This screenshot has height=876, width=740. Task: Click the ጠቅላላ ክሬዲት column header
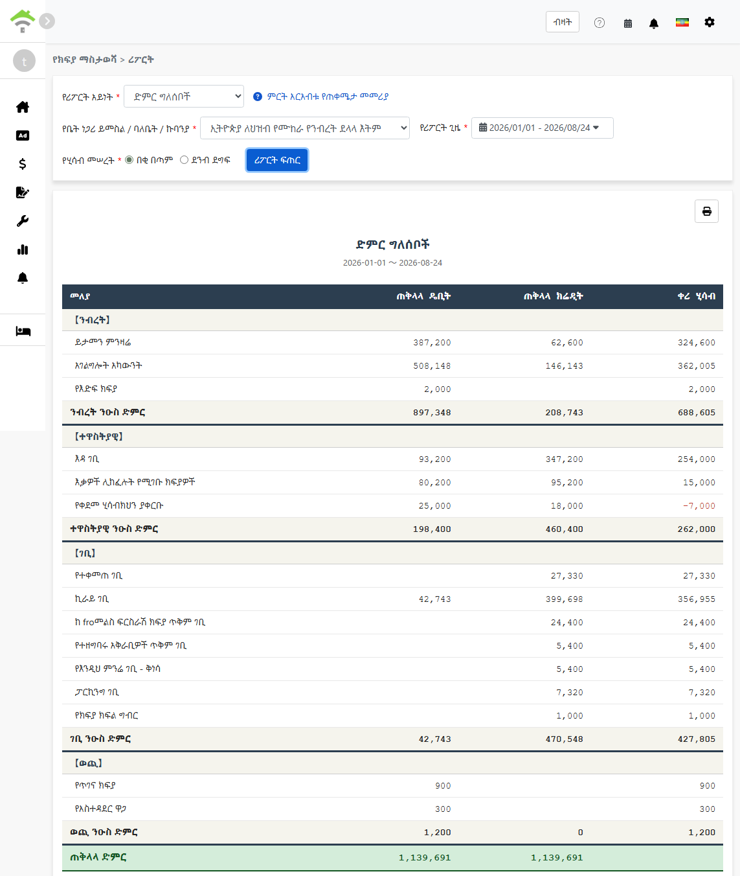coord(553,296)
